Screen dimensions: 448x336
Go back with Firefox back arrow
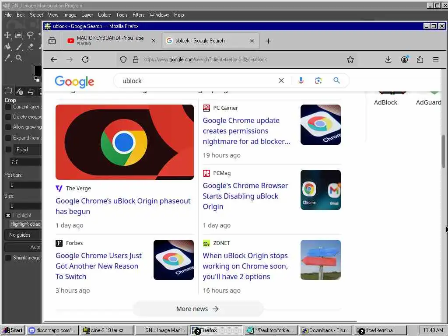coord(54,59)
